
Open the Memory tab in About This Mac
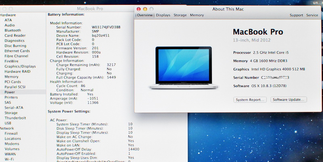click(197, 15)
